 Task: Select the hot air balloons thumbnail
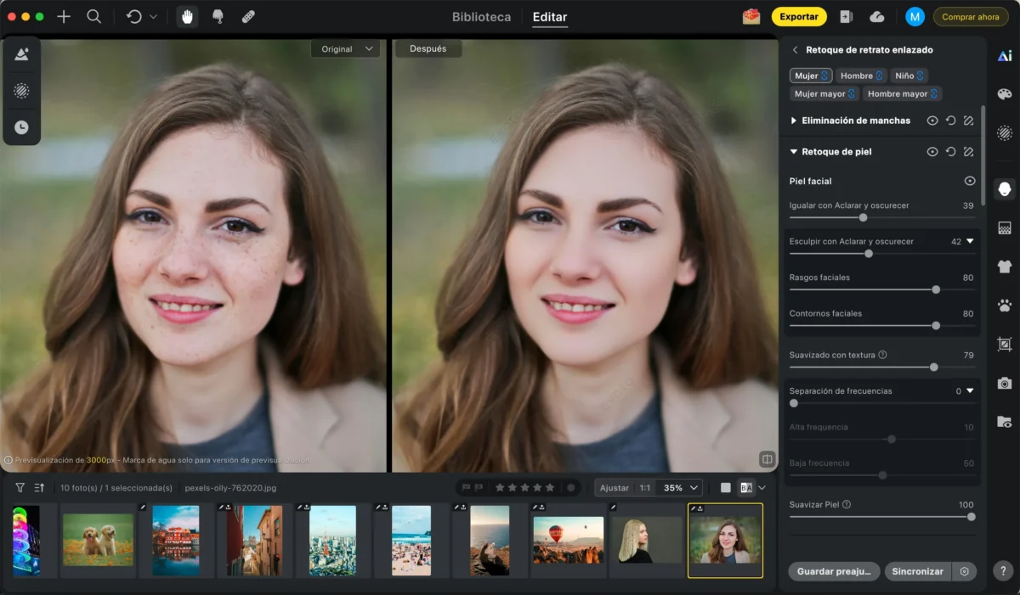pyautogui.click(x=568, y=540)
